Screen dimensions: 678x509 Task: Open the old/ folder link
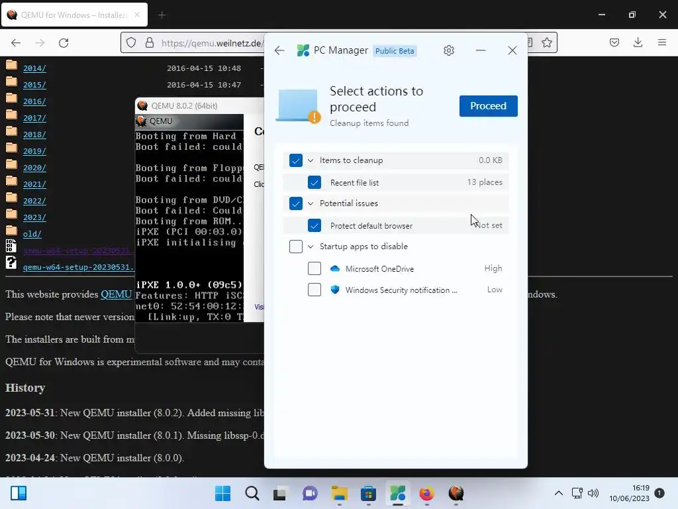coord(32,234)
